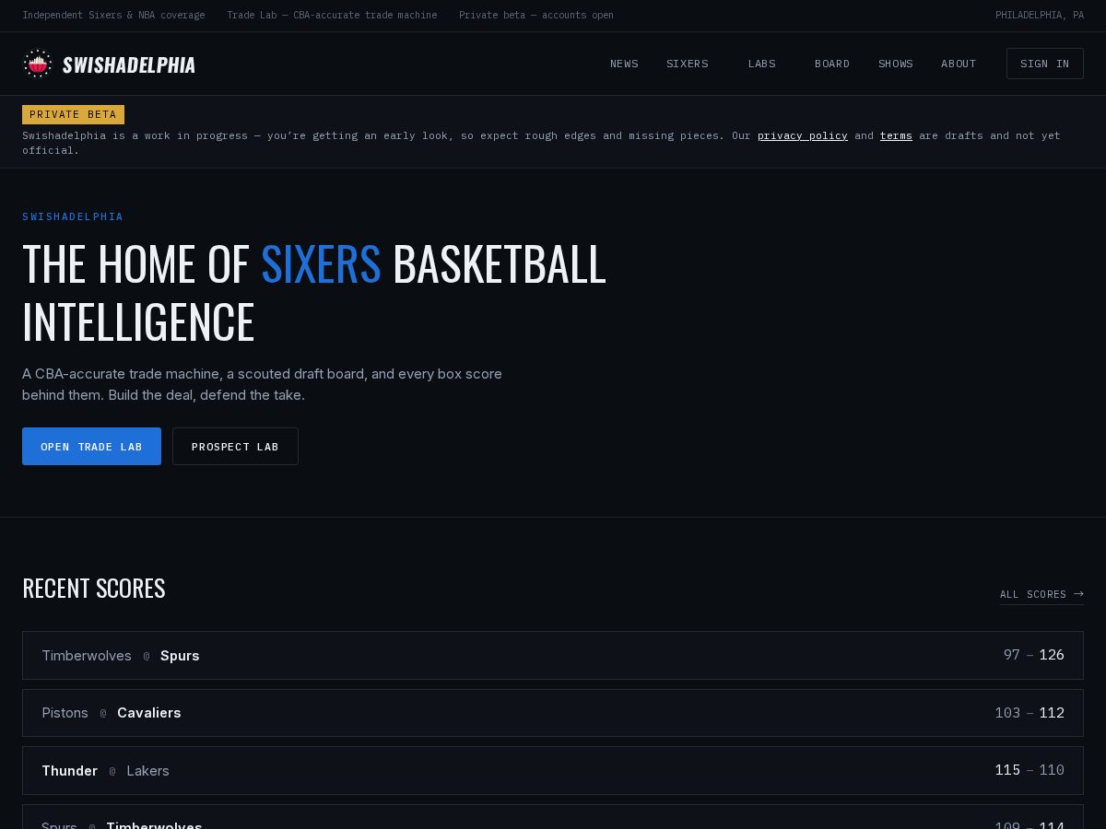Image resolution: width=1106 pixels, height=829 pixels.
Task: Click the 115 Thunder score value
Action: (x=1007, y=770)
